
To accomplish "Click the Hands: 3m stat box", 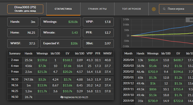I will pos(23,22).
